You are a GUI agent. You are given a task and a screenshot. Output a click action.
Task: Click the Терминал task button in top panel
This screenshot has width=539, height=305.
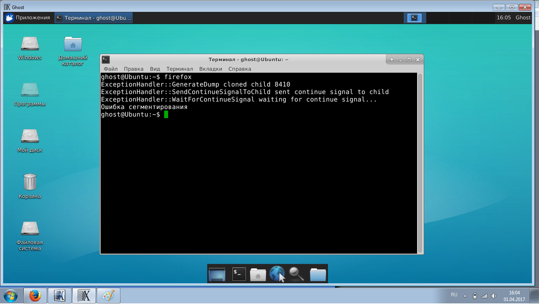94,17
